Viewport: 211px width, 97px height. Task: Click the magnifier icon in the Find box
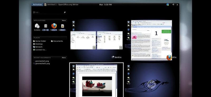(x=65, y=12)
